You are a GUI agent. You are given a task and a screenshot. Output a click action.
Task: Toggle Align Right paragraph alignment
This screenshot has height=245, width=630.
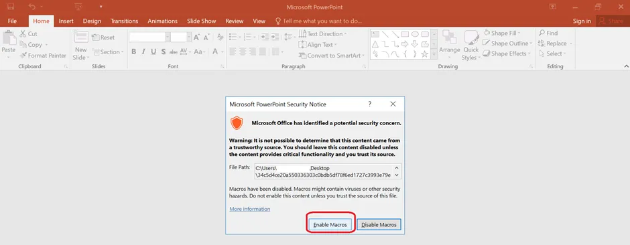(x=253, y=52)
